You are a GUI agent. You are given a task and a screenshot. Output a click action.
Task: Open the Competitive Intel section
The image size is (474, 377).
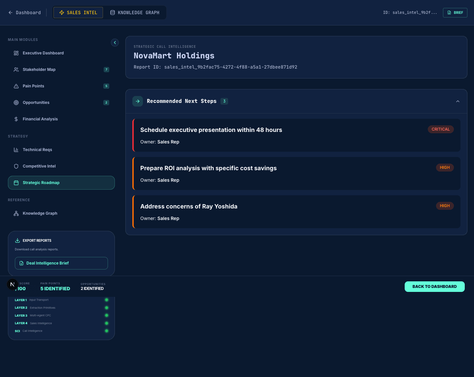point(61,166)
